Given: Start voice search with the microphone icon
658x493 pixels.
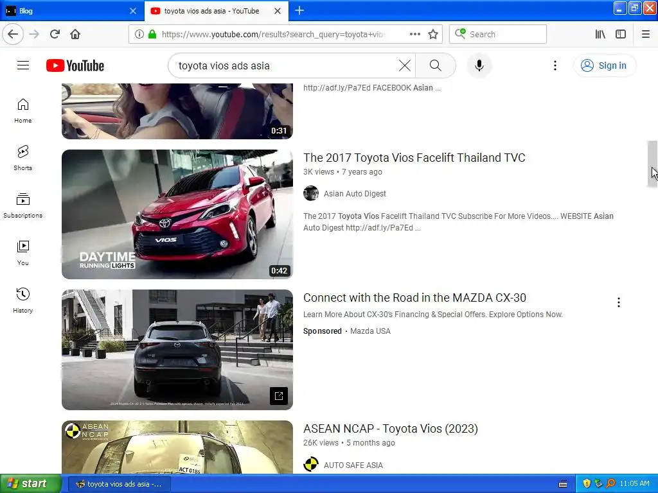Looking at the screenshot, I should point(479,65).
